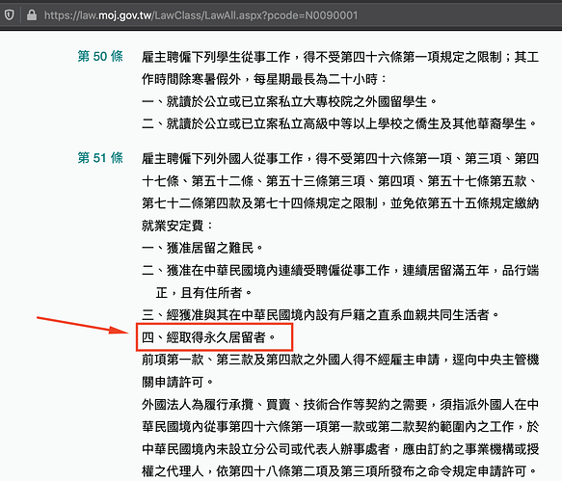Click the 二、就讀於公立或已立案私立高級中等 item
Screen dimensions: 562x481
pos(339,123)
